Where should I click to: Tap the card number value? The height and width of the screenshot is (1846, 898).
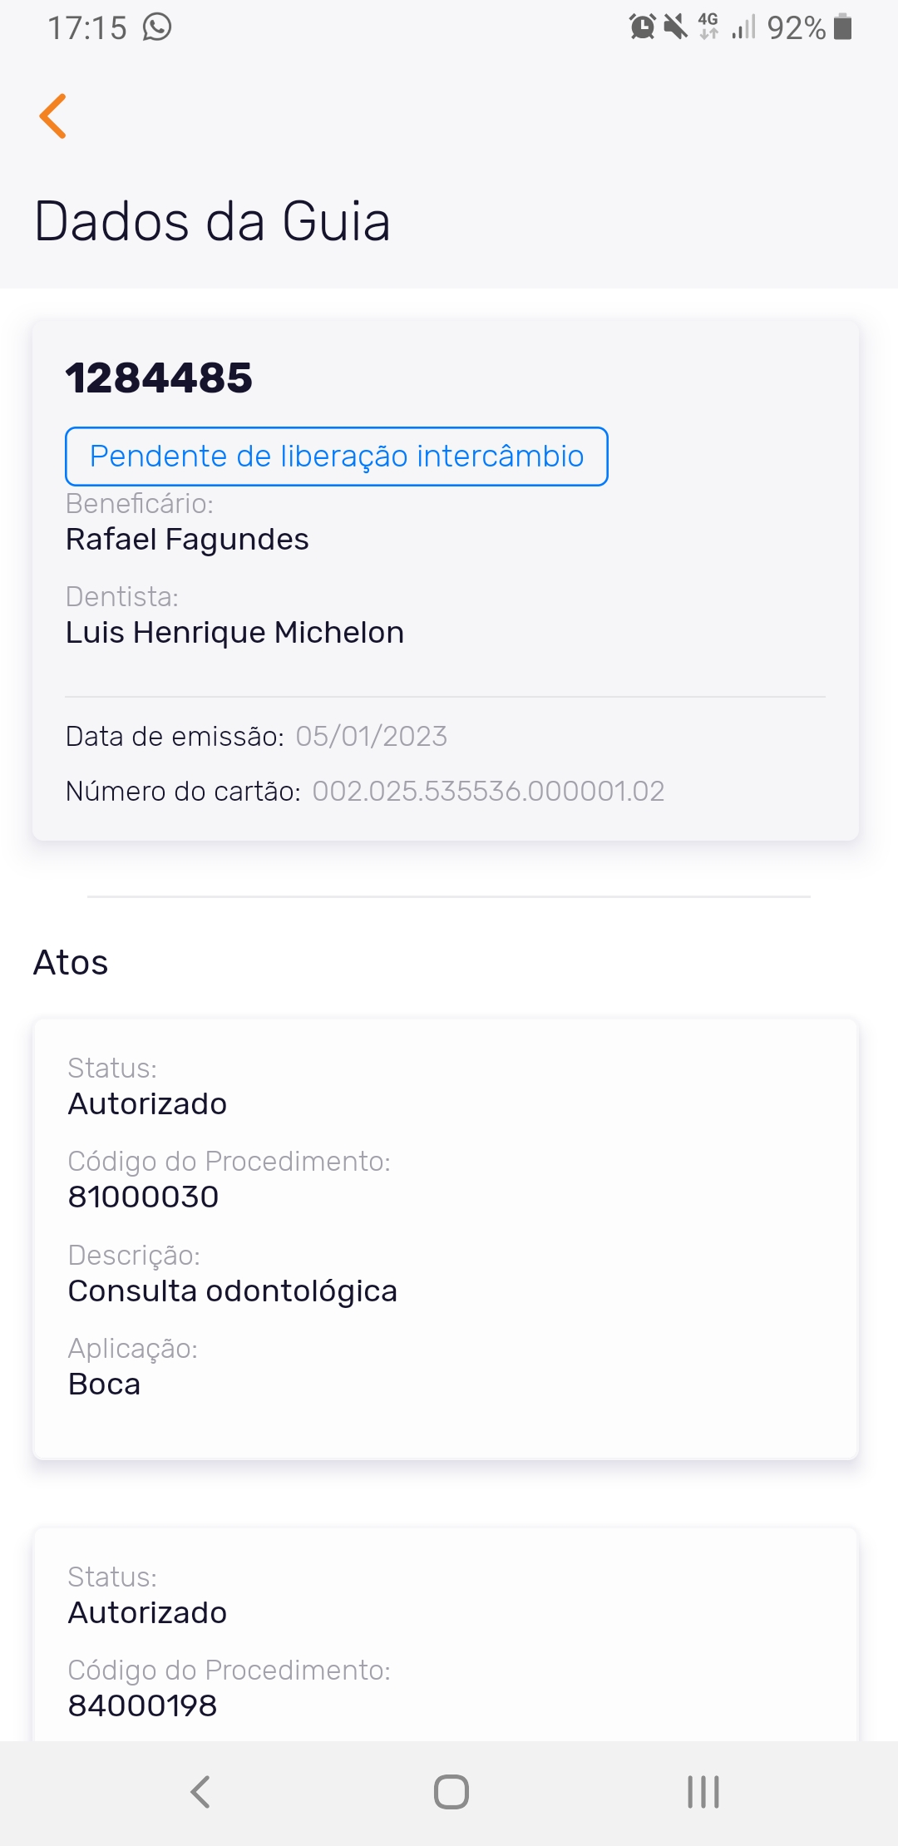tap(488, 792)
